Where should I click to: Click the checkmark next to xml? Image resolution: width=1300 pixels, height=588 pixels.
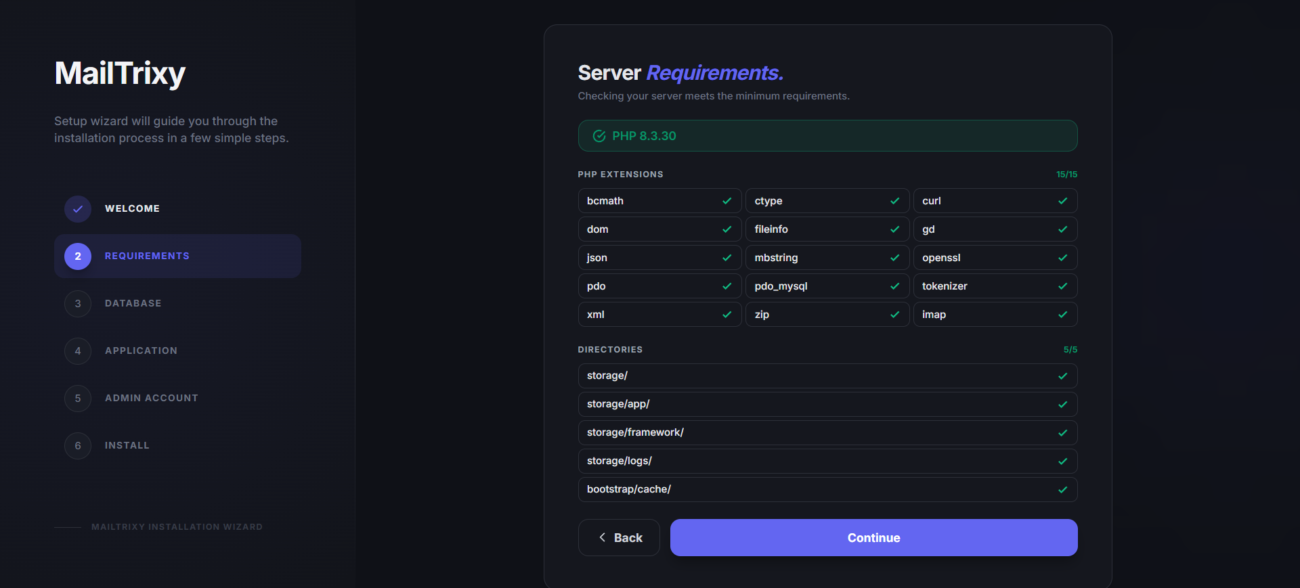point(727,315)
